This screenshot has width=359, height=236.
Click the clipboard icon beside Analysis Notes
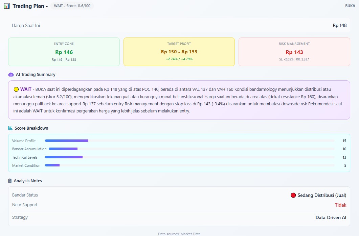[10, 181]
